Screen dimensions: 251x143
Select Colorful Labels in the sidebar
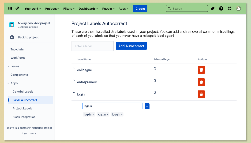click(23, 92)
